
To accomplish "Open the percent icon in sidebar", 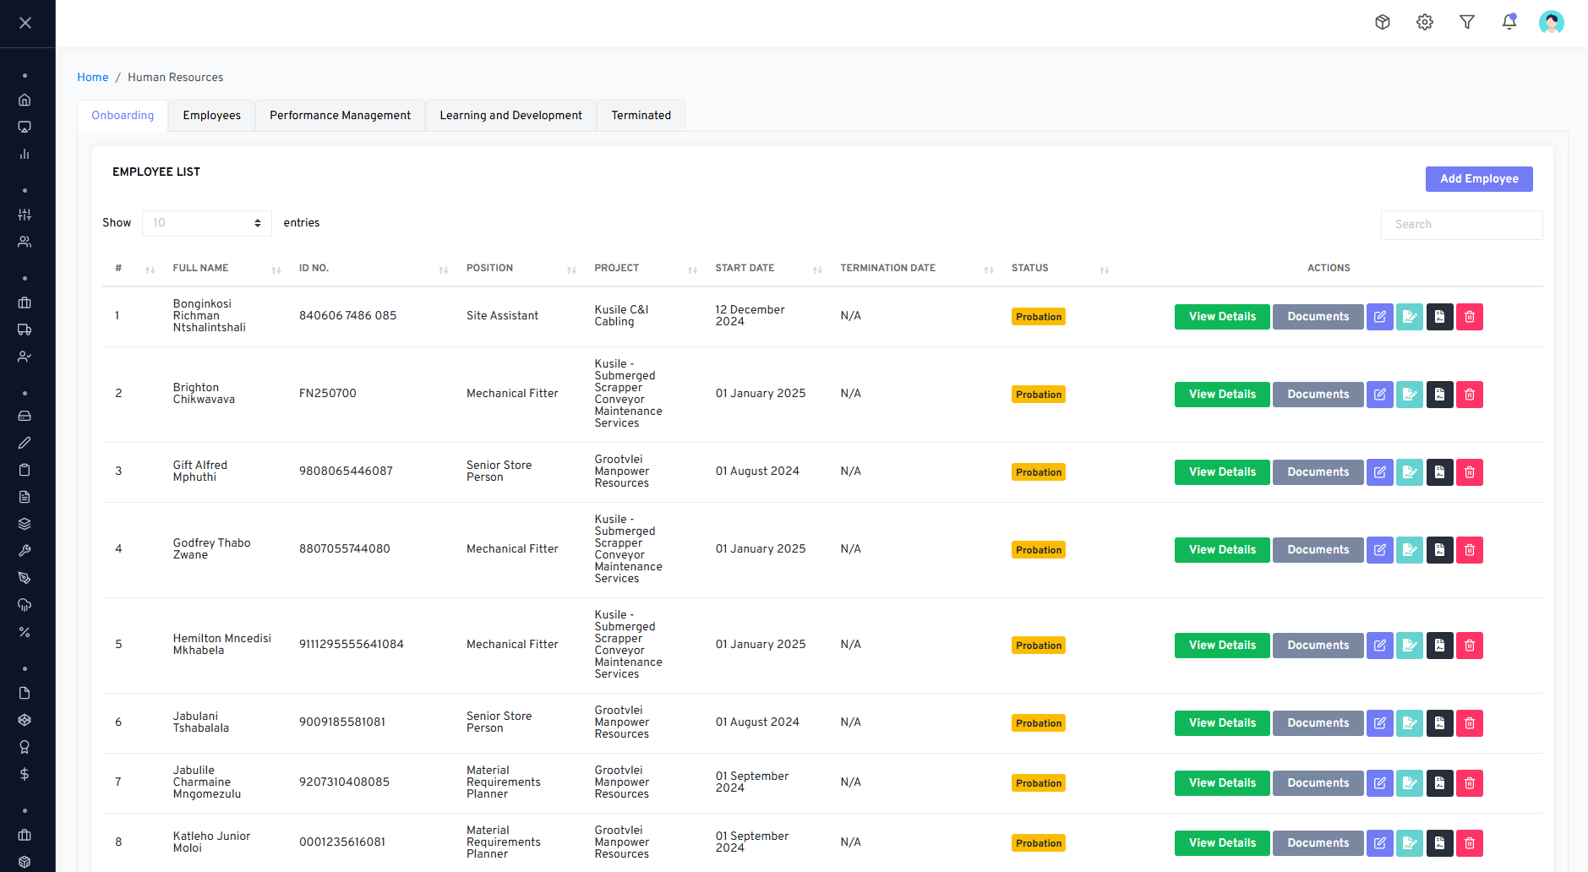I will click(25, 632).
